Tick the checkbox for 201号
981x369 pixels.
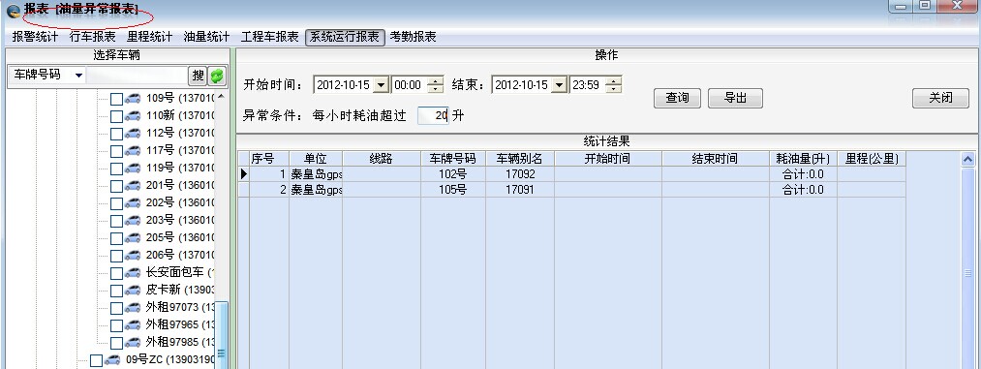pos(116,186)
